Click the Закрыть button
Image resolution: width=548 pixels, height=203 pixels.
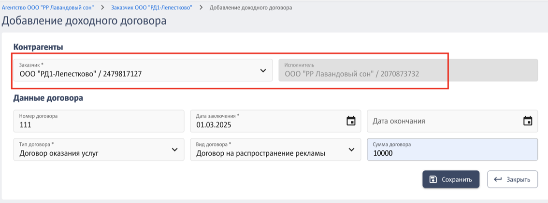[512, 180]
